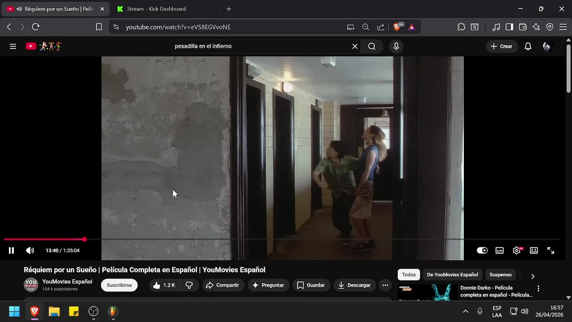Open the Brave Shields lion icon

[397, 27]
